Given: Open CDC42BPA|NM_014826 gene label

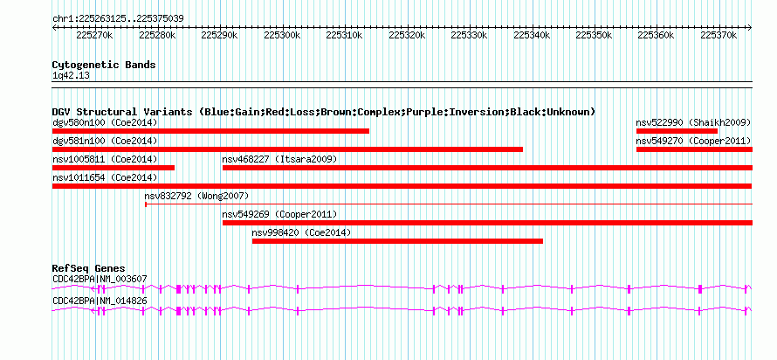Looking at the screenshot, I should tap(100, 301).
